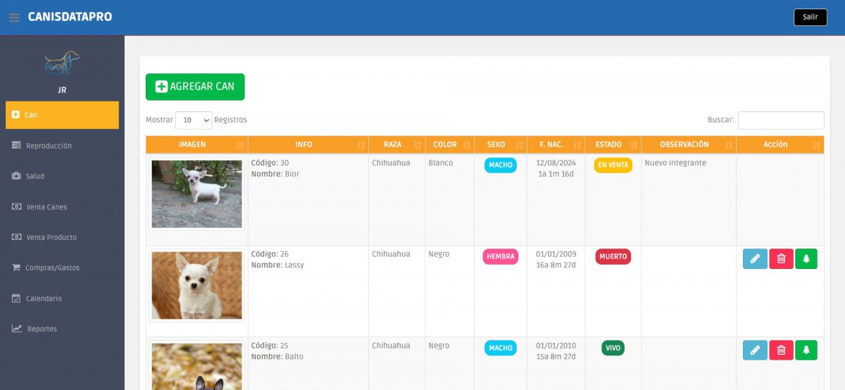Open the pedigree tree icon for Balto
This screenshot has width=845, height=390.
pyautogui.click(x=806, y=350)
